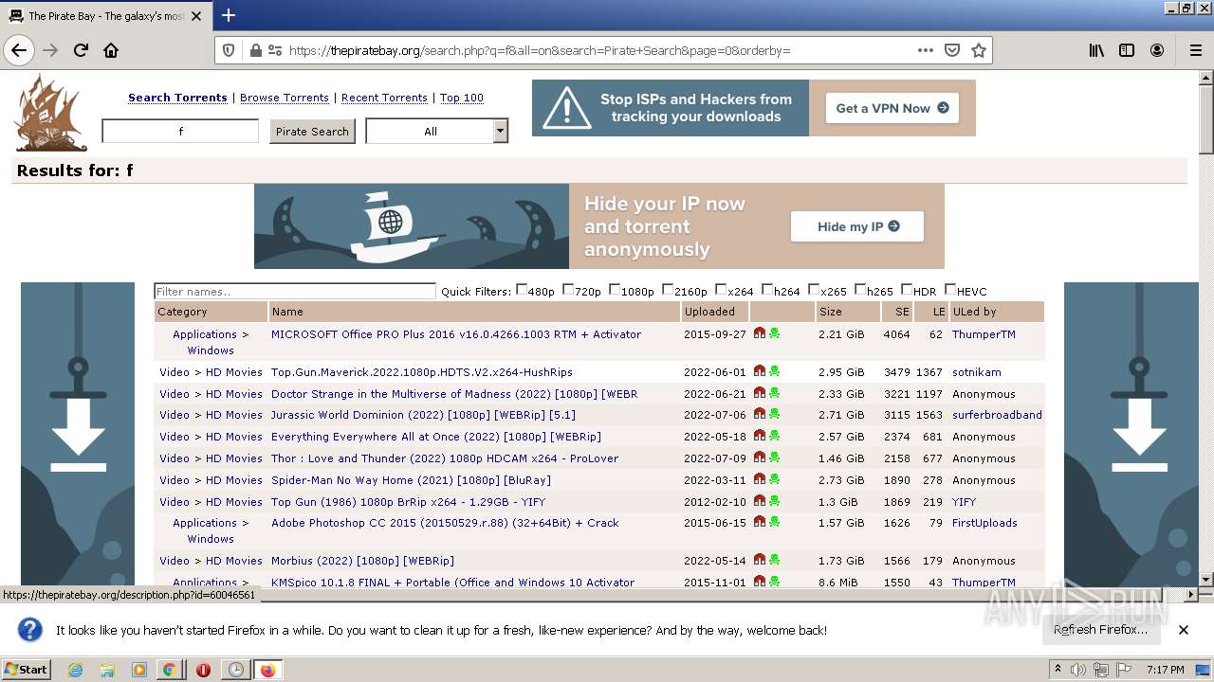This screenshot has height=682, width=1214.
Task: Show hidden system tray icons
Action: [1058, 670]
